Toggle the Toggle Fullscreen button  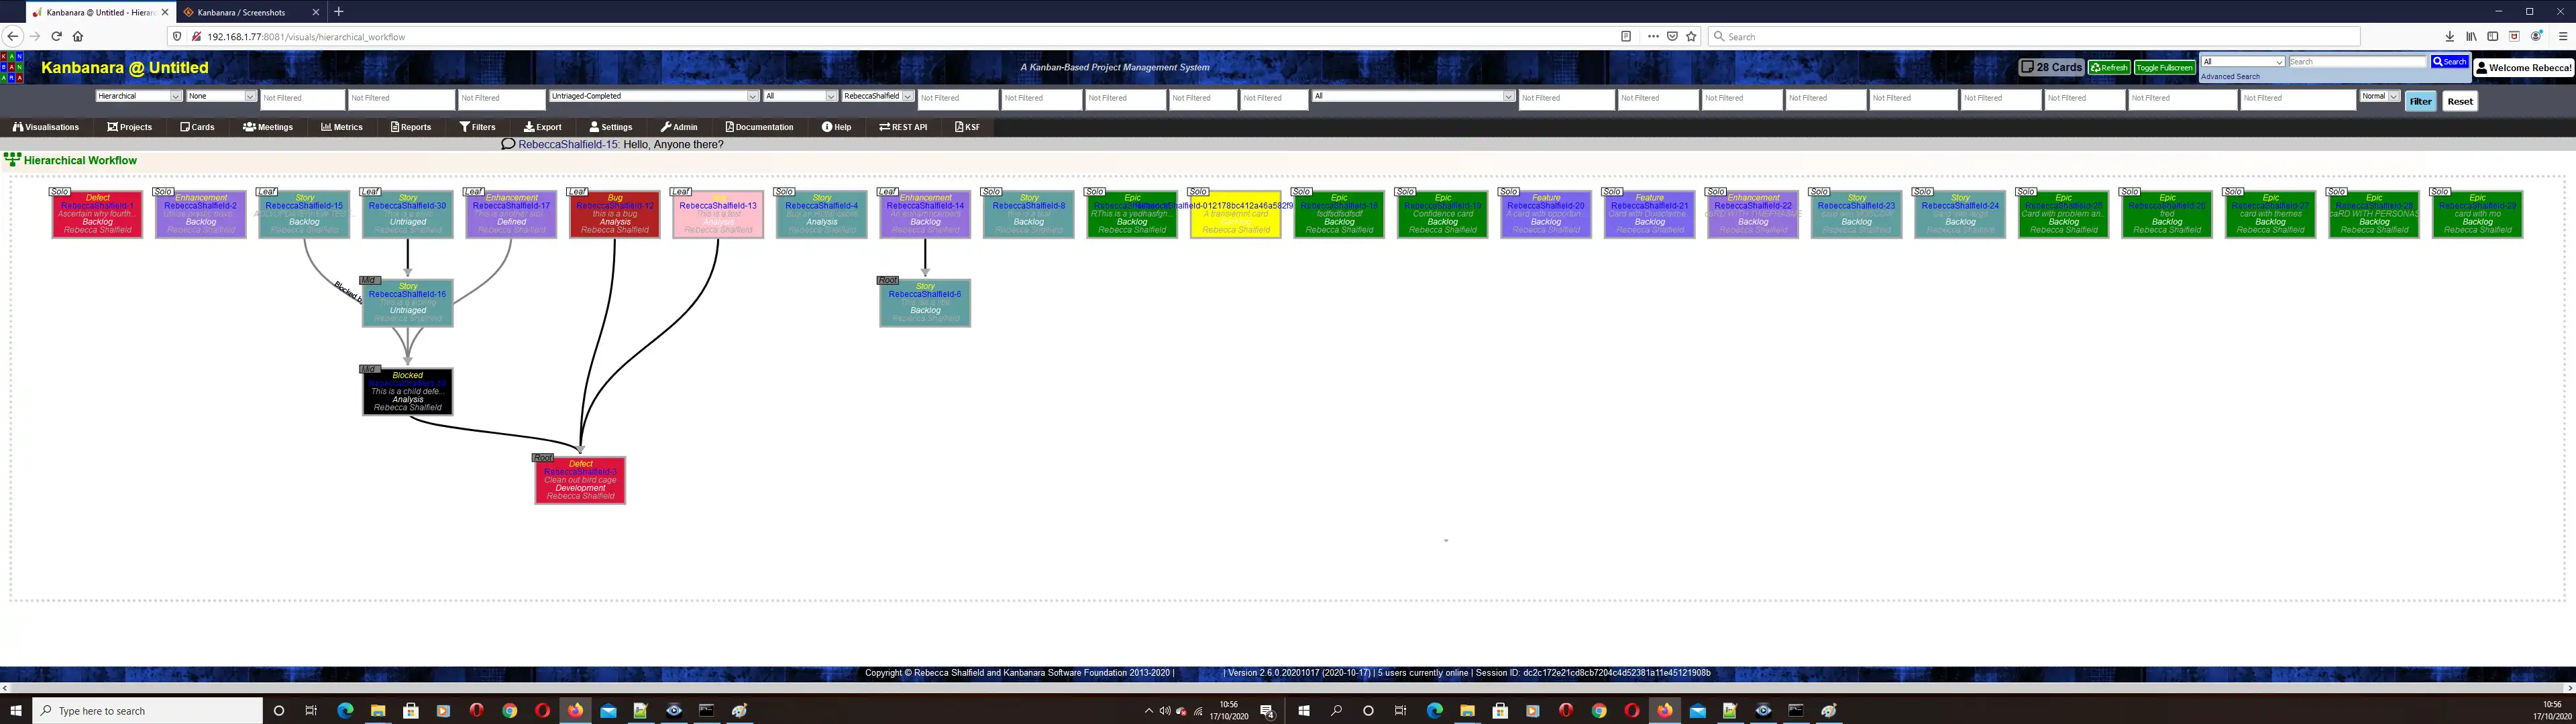coord(2163,67)
